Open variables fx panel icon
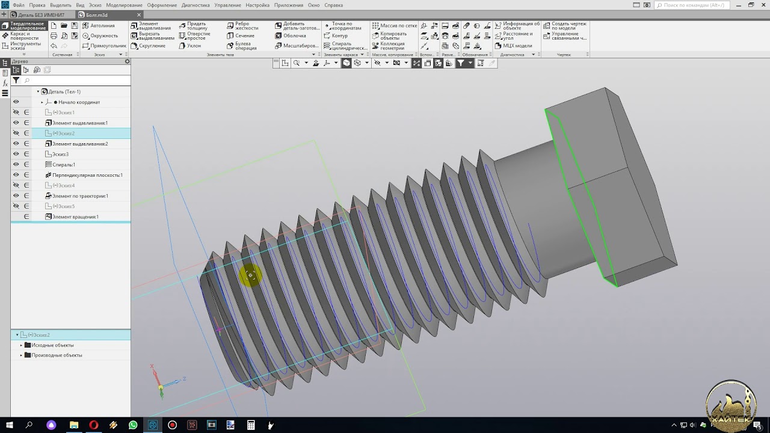Viewport: 770px width, 433px height. tap(5, 83)
